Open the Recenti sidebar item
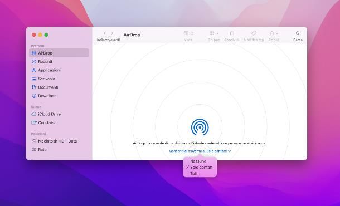340x206 pixels. click(59, 61)
